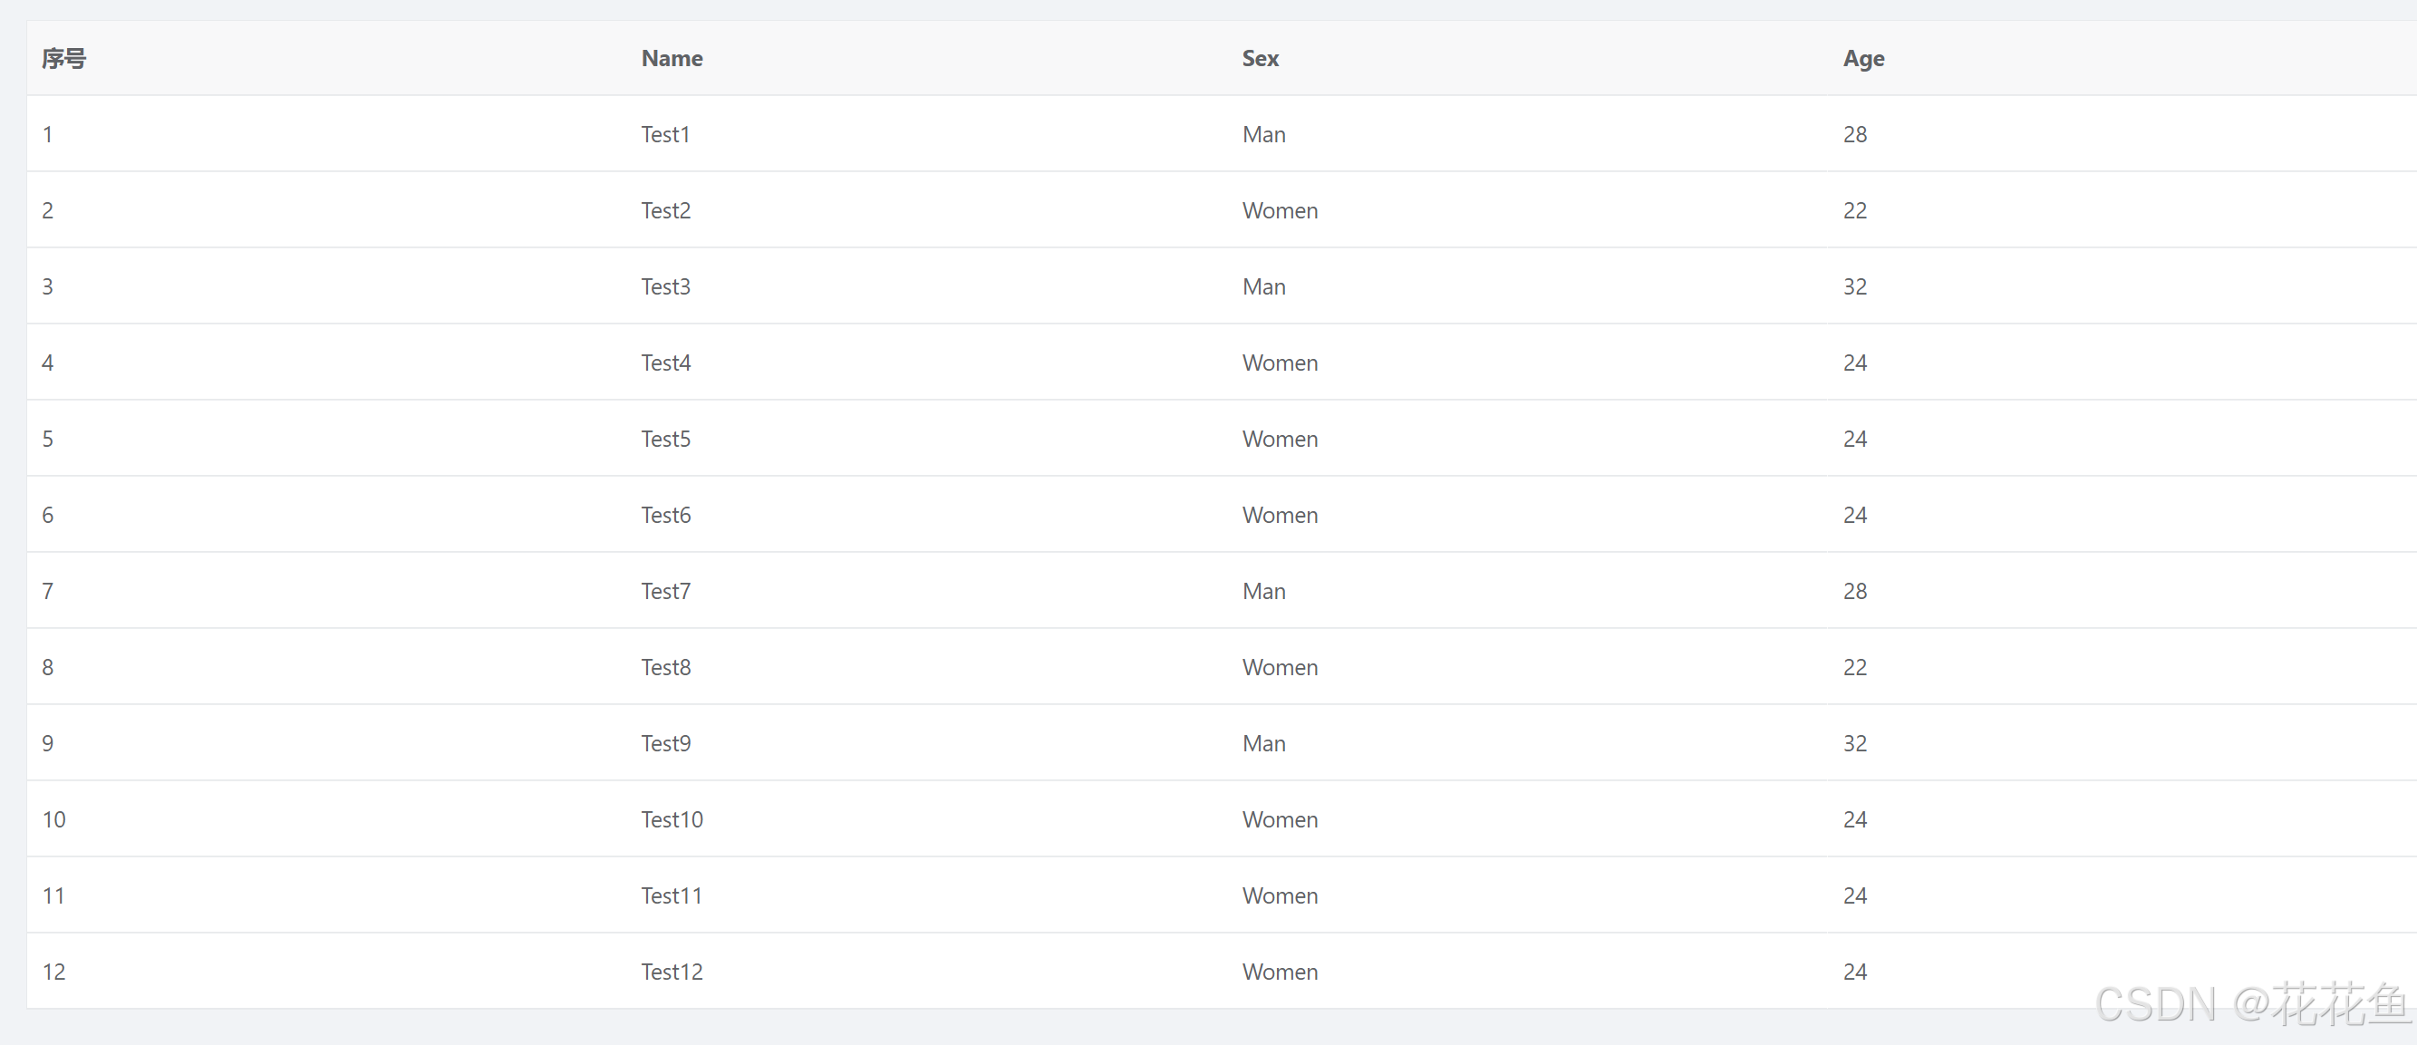
Task: Select the Test9 name cell
Action: (x=665, y=743)
